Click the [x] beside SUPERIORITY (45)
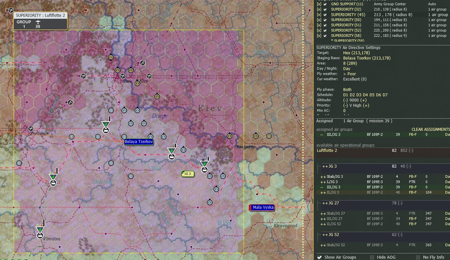Viewport: 450px width, 260px height. 319,14
